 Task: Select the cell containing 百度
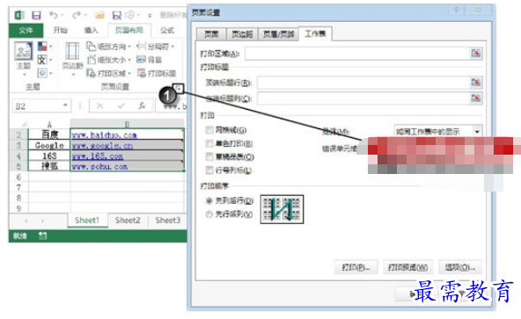pyautogui.click(x=49, y=134)
